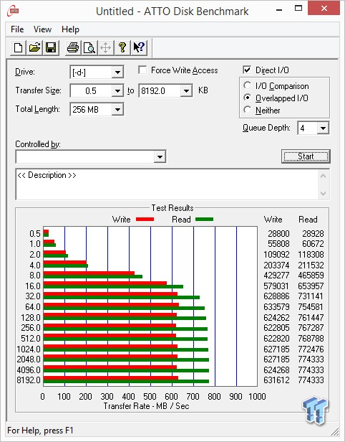
Task: Print the results with the printer icon
Action: pos(73,47)
